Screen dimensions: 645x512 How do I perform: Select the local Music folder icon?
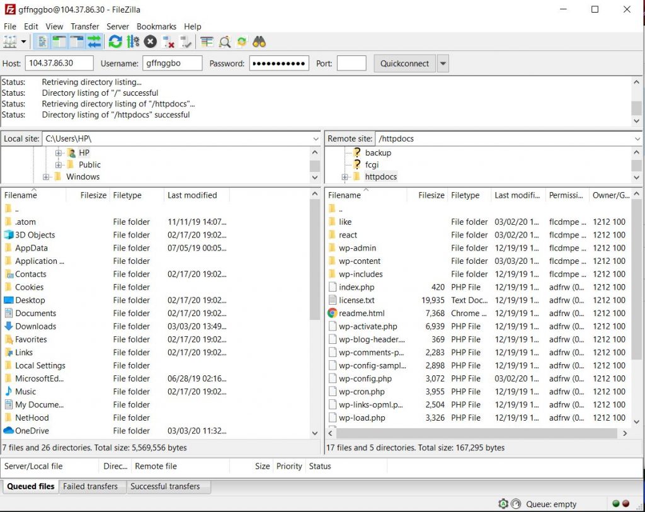pos(9,392)
